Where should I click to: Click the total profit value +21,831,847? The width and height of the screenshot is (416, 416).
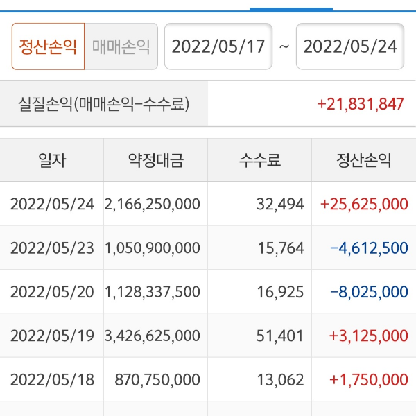tap(360, 104)
